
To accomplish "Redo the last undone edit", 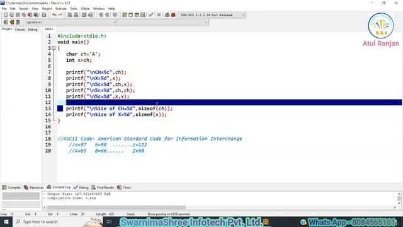I will [x=60, y=15].
